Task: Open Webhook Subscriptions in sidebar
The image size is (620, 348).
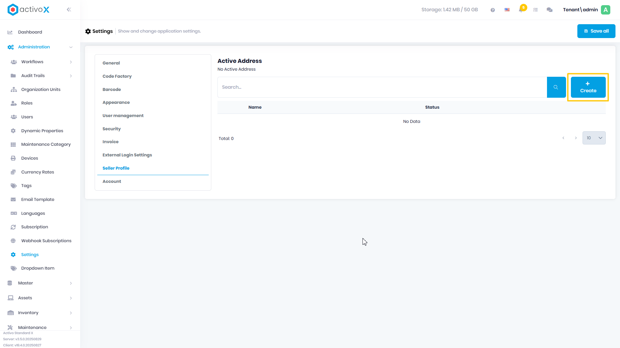Action: click(46, 241)
